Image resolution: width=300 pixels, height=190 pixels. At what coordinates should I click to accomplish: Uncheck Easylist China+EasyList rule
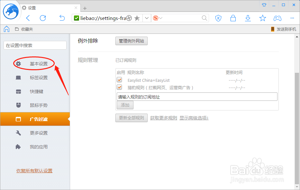coord(119,80)
